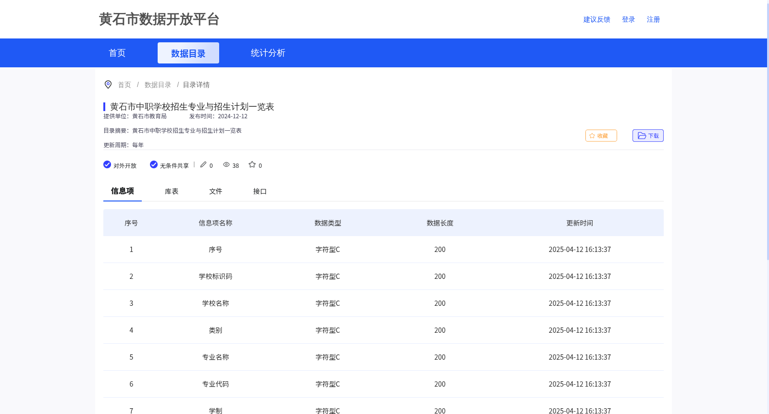Click the 黄石市数据开放平台 site title
Image resolution: width=769 pixels, height=414 pixels.
[159, 19]
